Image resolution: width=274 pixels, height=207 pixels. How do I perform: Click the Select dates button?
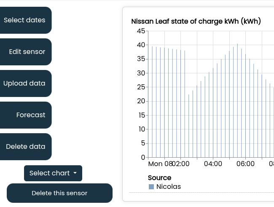[x=24, y=20]
